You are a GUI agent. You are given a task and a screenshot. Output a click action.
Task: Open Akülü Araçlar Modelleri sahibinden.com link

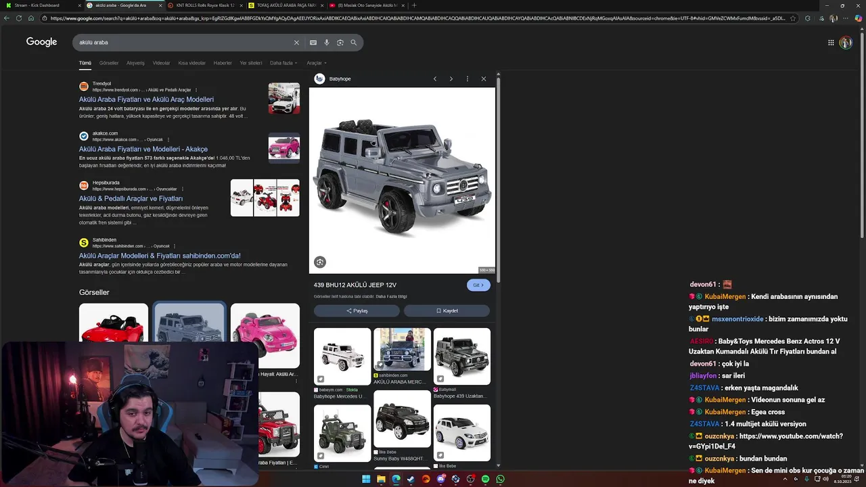[x=160, y=256]
